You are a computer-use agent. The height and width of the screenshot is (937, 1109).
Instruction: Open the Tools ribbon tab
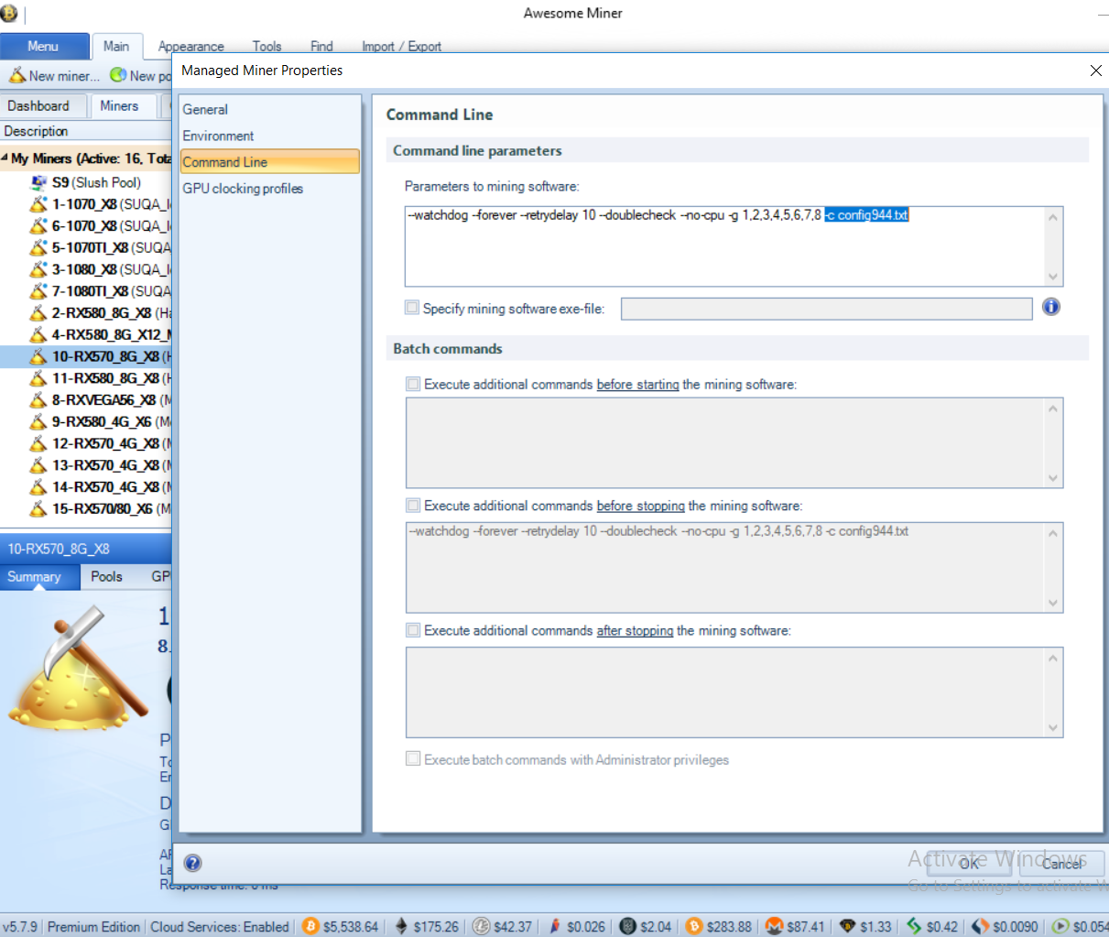pyautogui.click(x=266, y=47)
